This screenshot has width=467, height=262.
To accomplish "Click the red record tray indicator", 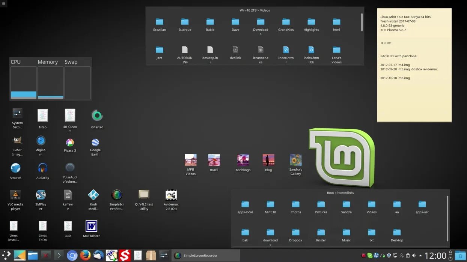I will click(363, 256).
